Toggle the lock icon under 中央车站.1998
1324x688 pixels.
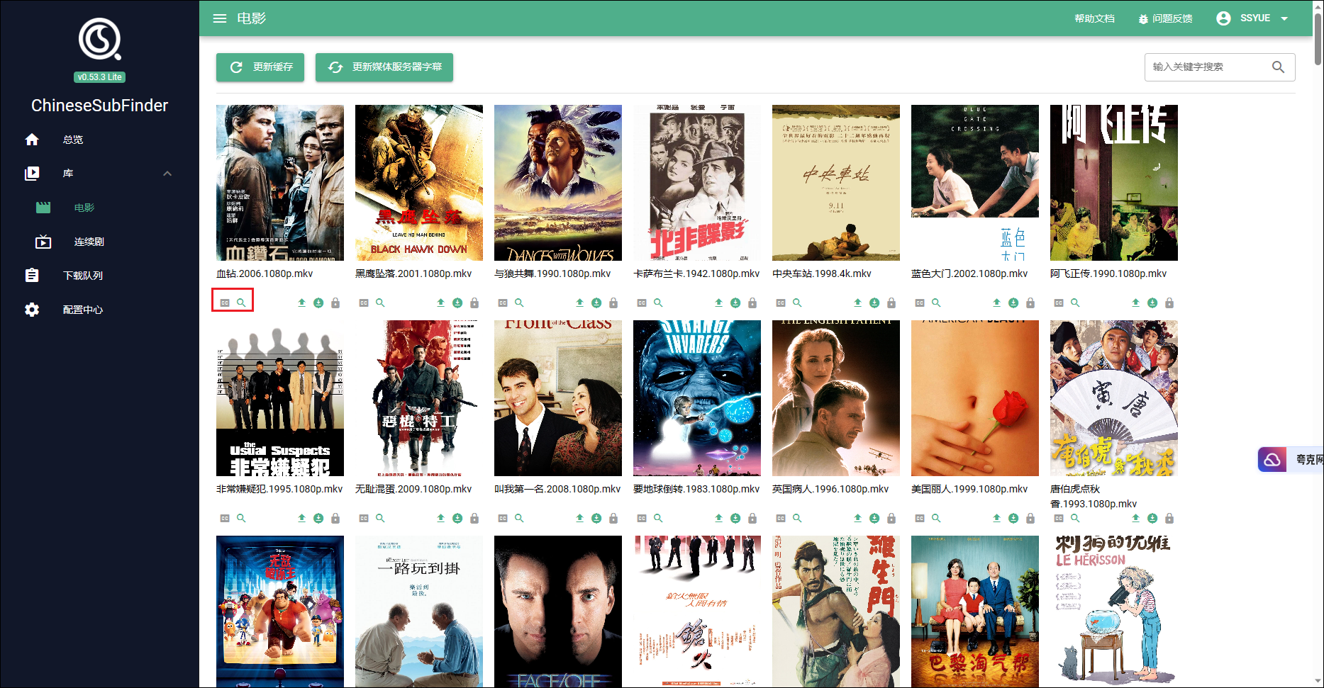pyautogui.click(x=891, y=303)
